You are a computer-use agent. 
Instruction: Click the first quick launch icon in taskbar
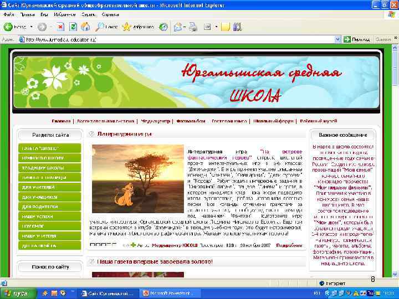click(x=45, y=293)
